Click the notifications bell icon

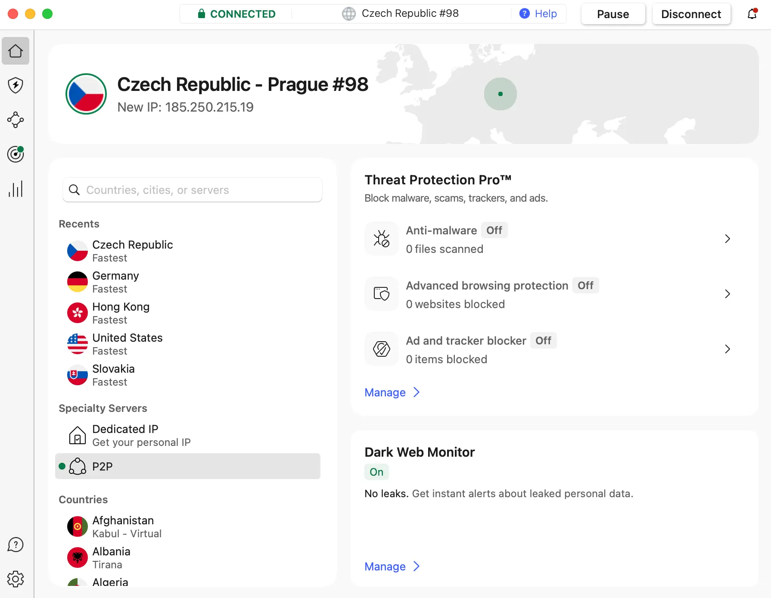coord(752,14)
